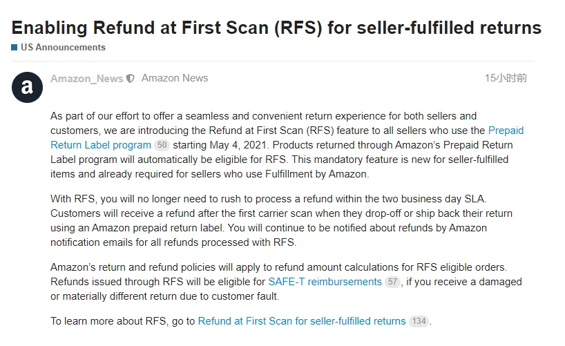Click the word Prepaid in blue text
The width and height of the screenshot is (565, 346).
point(506,130)
